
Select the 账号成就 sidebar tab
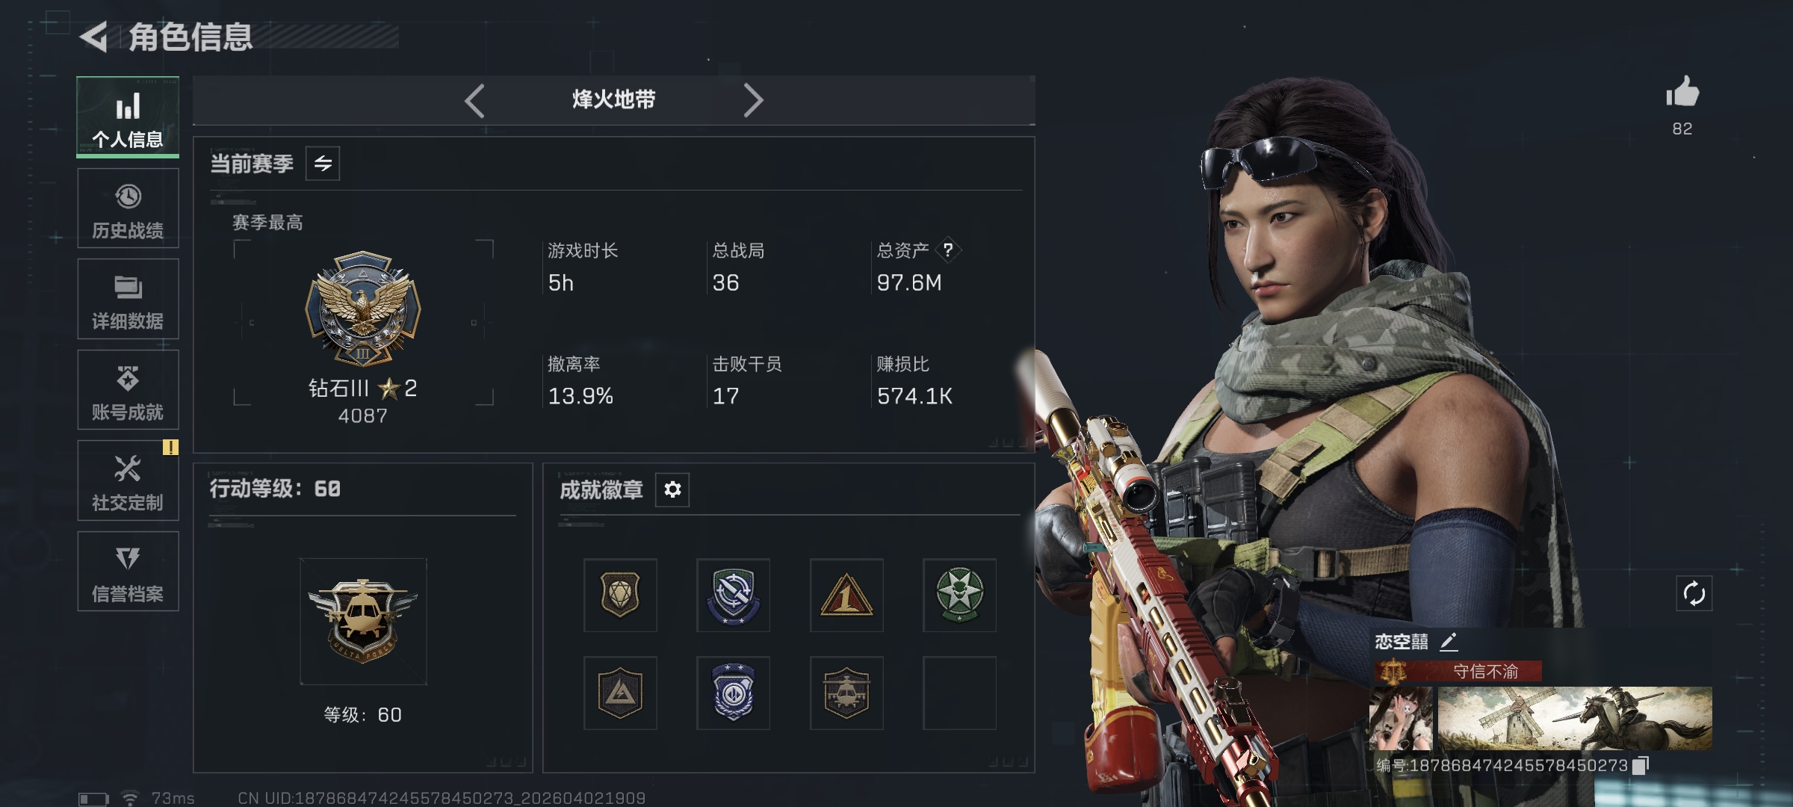pyautogui.click(x=128, y=390)
